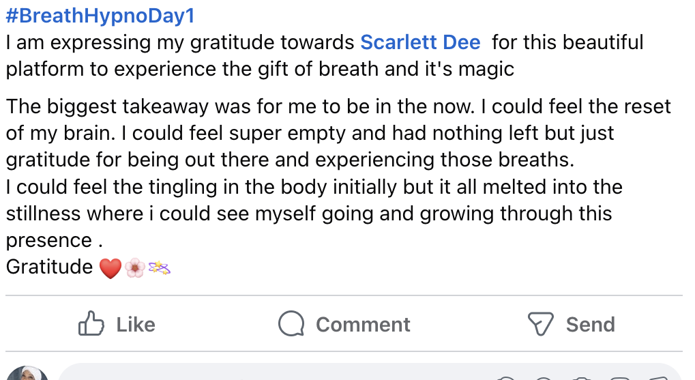Viewport: 695px width, 380px height.
Task: Click the dizzy stars emoji
Action: (x=159, y=268)
